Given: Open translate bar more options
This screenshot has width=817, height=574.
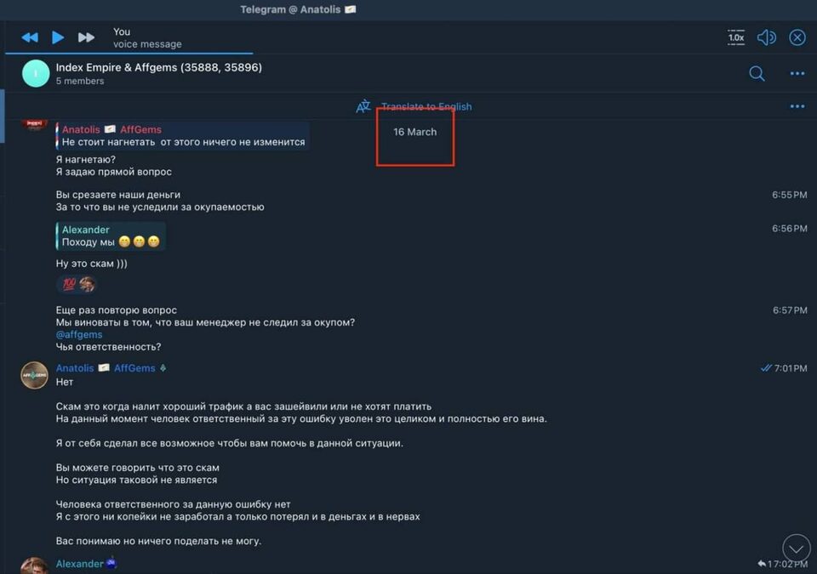Looking at the screenshot, I should (x=797, y=106).
